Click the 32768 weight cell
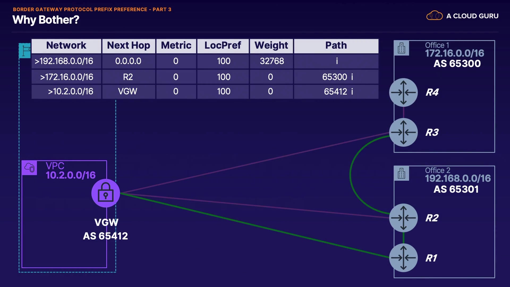 click(x=272, y=61)
